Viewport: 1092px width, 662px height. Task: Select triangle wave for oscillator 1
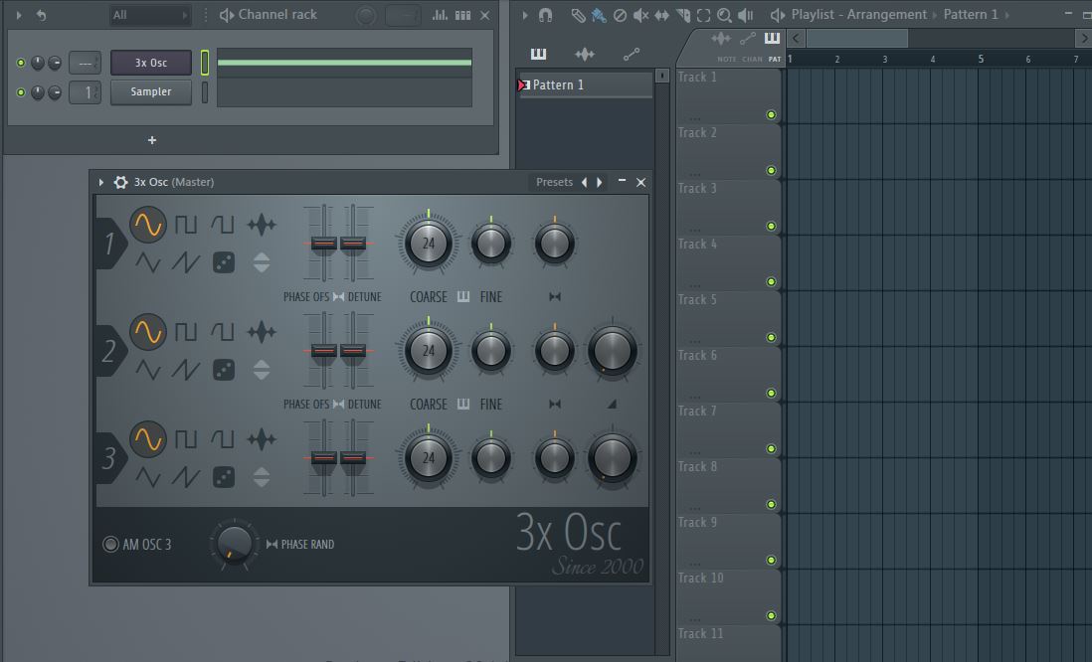(x=147, y=262)
